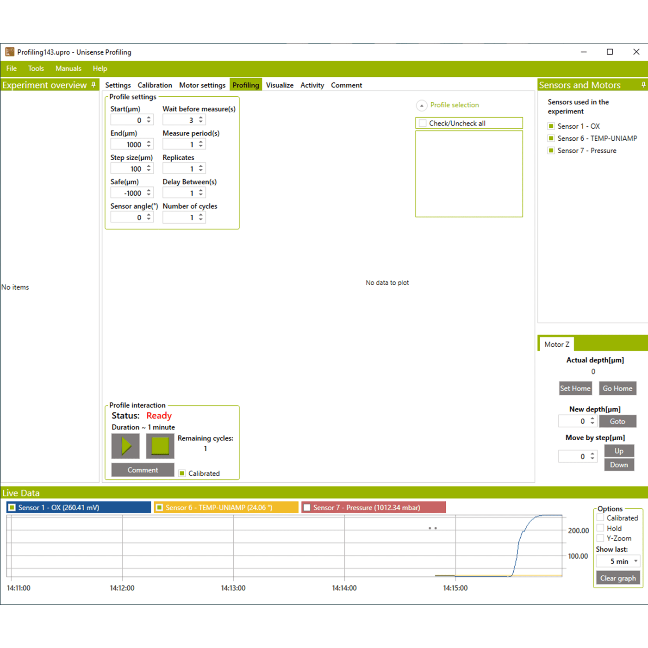The image size is (648, 648).
Task: Adjust Replicates stepper arrows
Action: (201, 168)
